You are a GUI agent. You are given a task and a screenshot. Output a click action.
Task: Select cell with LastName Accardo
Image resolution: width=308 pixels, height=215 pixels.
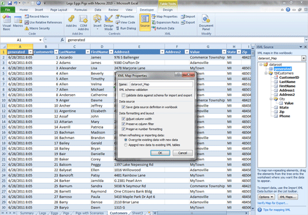point(75,57)
